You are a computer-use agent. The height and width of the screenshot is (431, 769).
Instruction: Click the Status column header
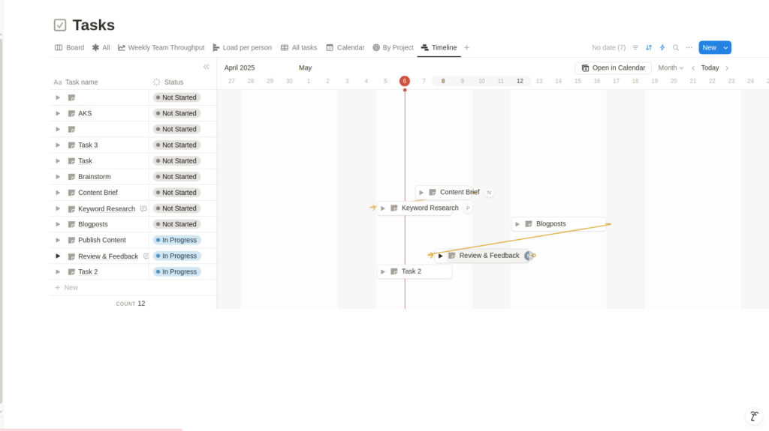point(169,82)
